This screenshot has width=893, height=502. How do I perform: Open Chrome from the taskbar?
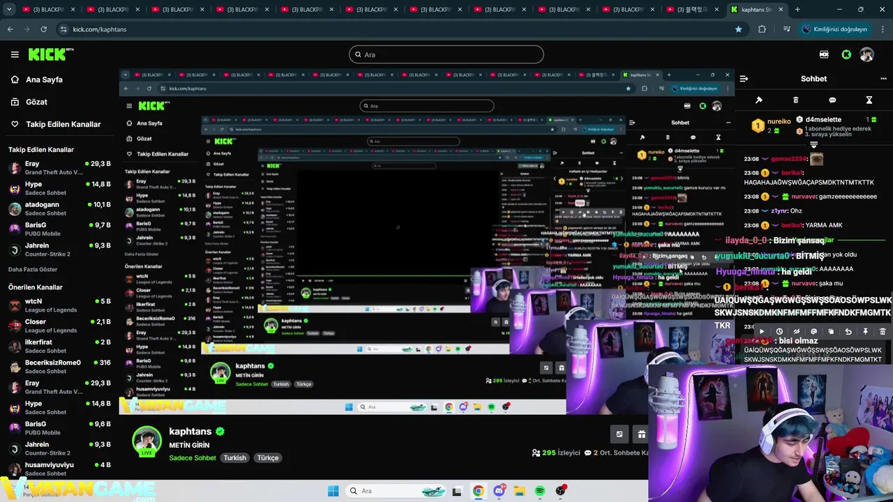point(478,492)
